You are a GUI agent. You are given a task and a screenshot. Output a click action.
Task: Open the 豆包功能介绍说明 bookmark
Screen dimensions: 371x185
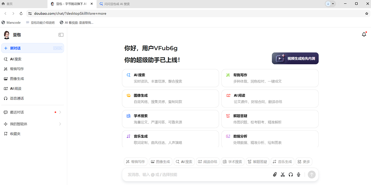click(x=40, y=23)
